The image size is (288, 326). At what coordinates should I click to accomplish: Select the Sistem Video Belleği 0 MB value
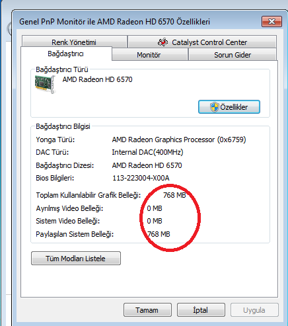[155, 221]
